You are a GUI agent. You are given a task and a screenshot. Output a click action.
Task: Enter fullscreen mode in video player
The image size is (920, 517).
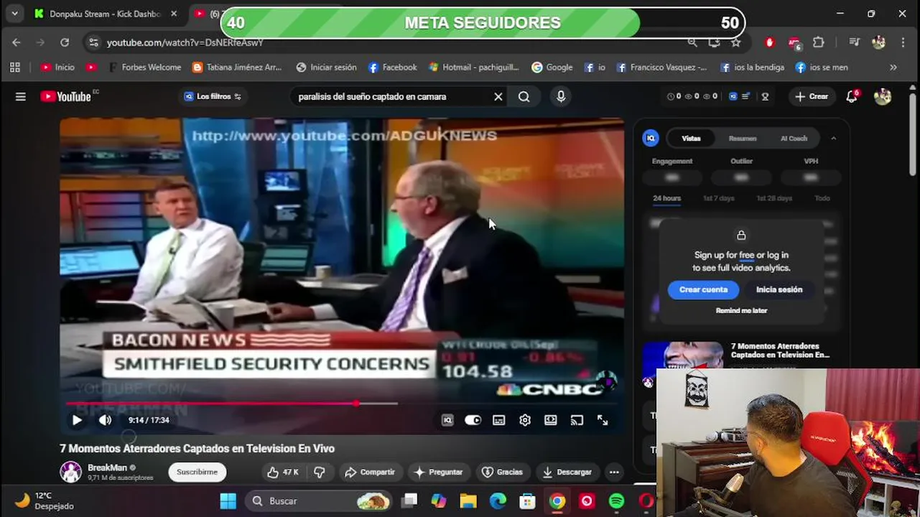(603, 420)
